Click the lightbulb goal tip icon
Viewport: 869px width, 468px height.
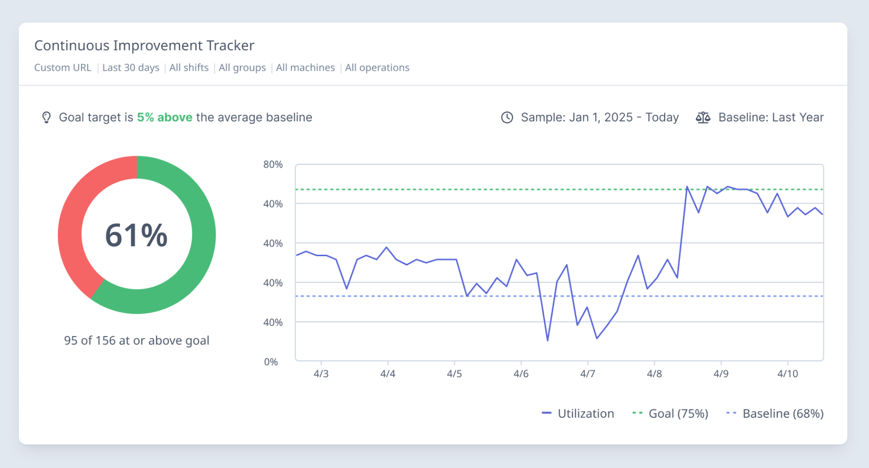46,117
